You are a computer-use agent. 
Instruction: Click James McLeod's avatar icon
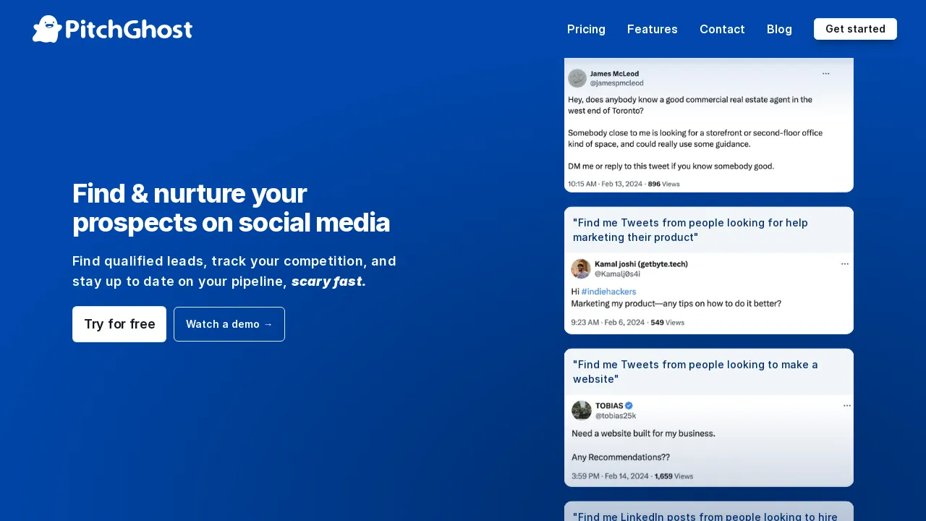point(577,78)
